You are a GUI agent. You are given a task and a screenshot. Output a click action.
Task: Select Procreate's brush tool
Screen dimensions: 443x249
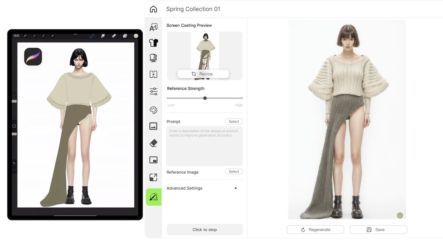tap(92, 36)
